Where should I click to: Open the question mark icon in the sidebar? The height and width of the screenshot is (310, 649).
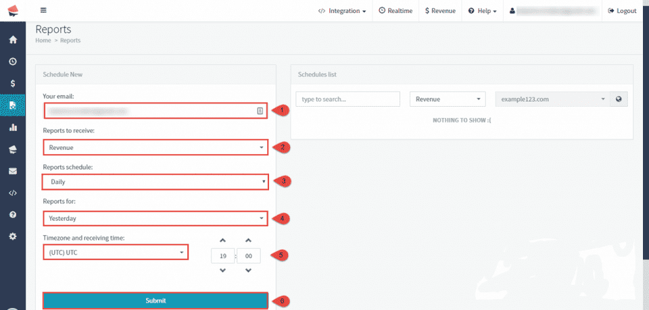point(12,215)
